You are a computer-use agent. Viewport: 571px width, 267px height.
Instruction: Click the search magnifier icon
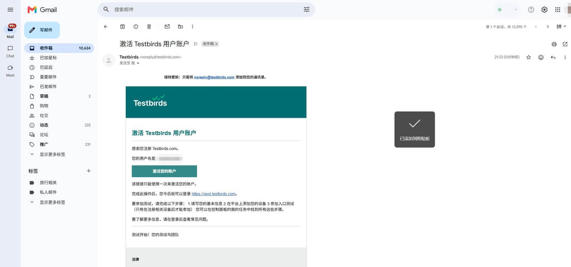pos(106,10)
